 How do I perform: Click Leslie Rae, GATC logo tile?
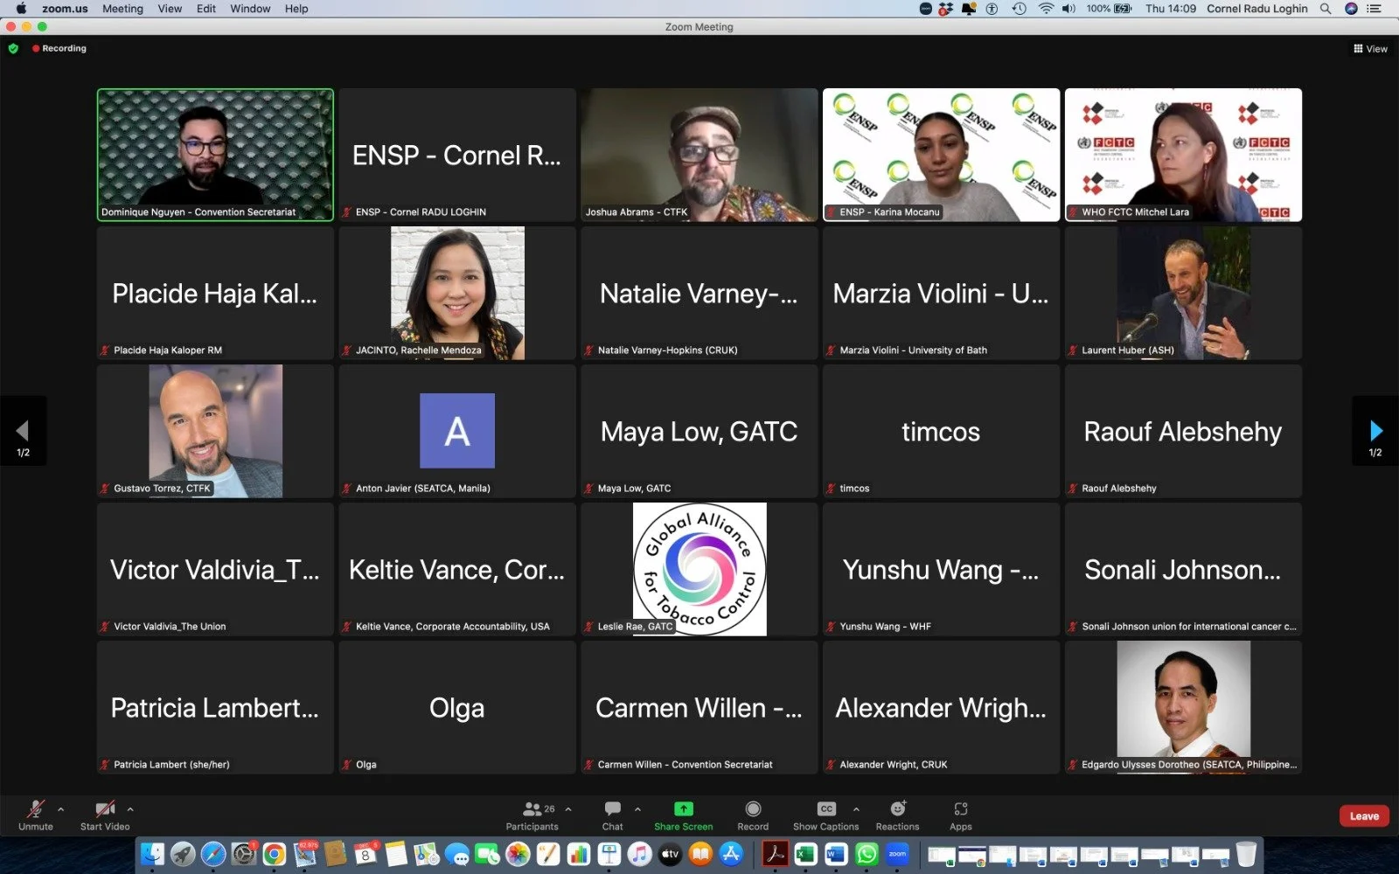coord(699,569)
